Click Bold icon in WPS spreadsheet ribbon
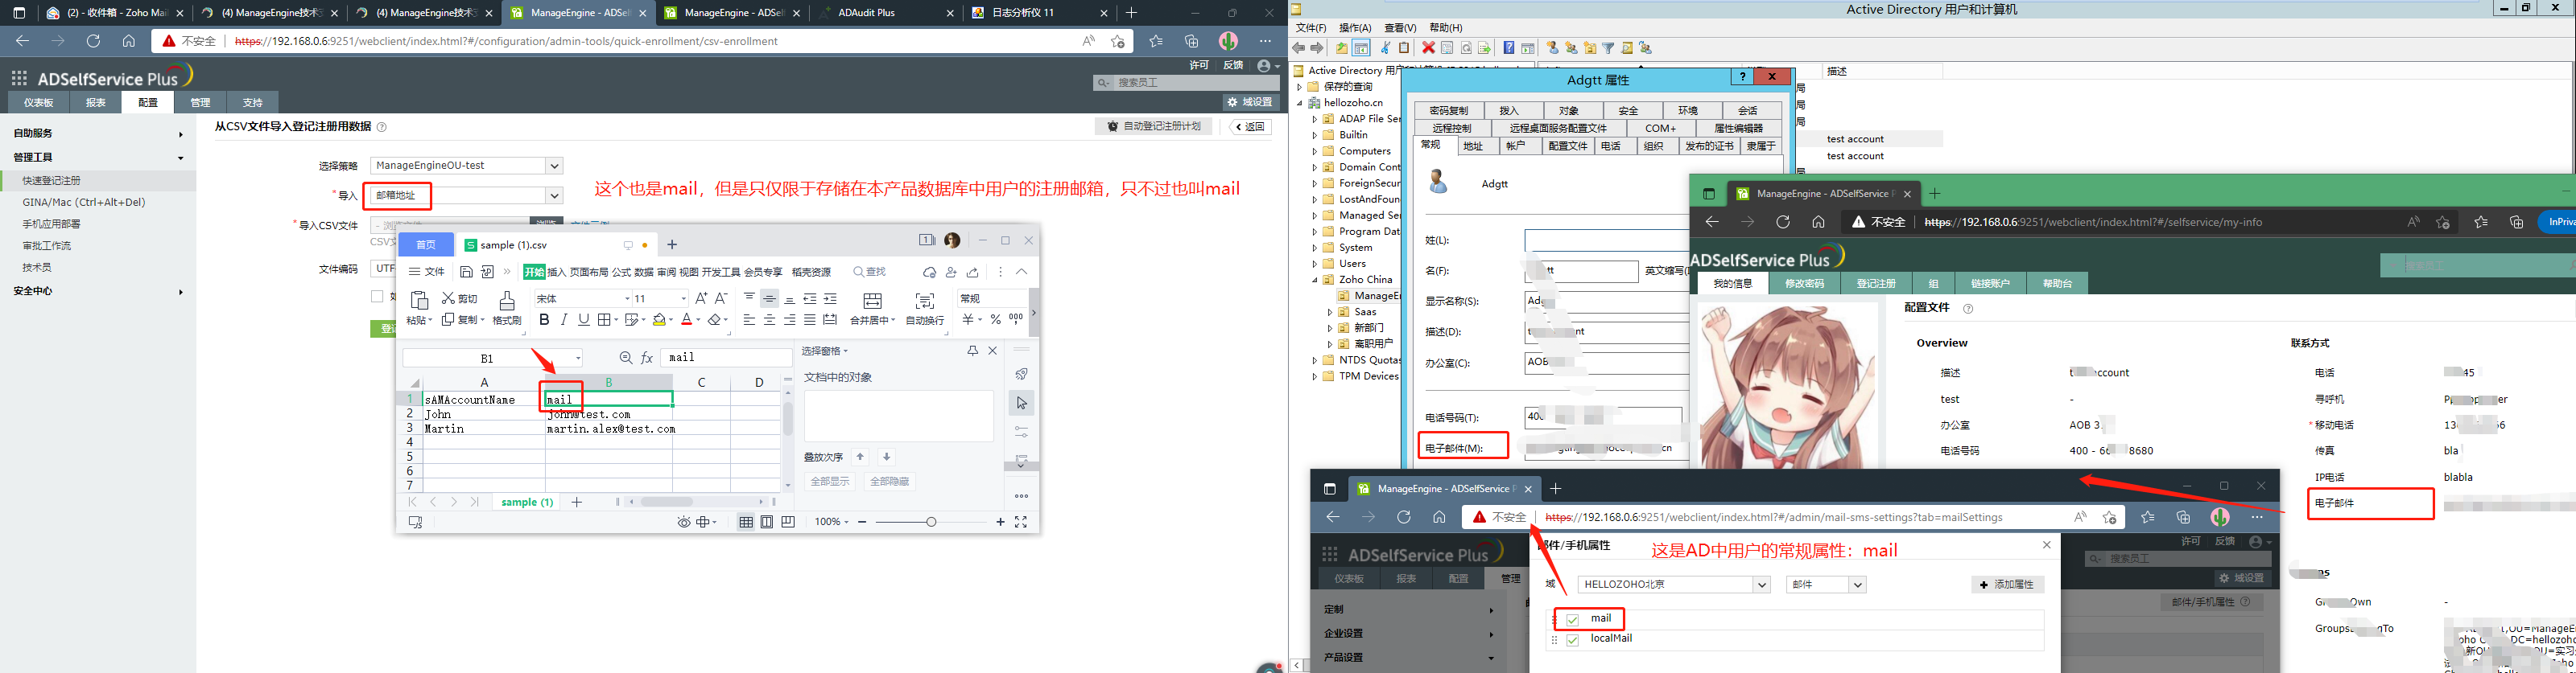The image size is (2576, 673). 544,319
